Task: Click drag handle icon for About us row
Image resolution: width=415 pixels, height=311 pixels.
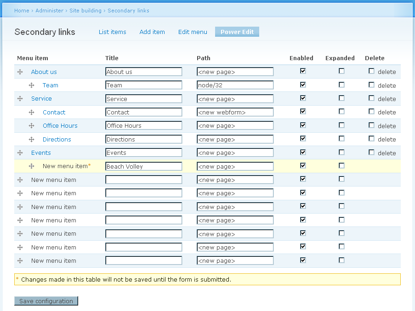Action: pyautogui.click(x=20, y=72)
